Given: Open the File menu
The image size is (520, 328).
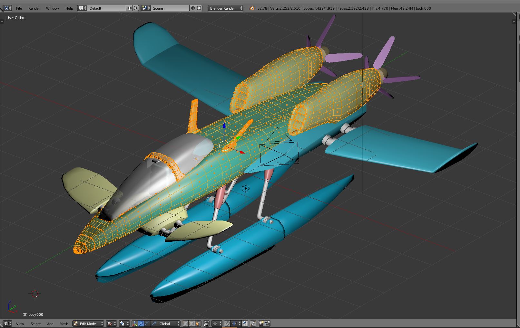Looking at the screenshot, I should (19, 8).
